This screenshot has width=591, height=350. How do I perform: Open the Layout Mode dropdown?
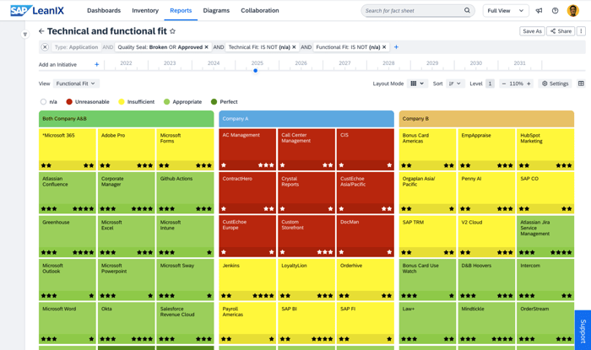417,83
